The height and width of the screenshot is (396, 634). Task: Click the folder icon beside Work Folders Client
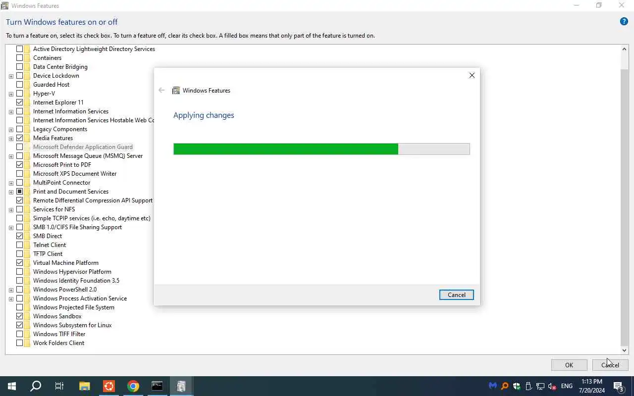pyautogui.click(x=27, y=343)
